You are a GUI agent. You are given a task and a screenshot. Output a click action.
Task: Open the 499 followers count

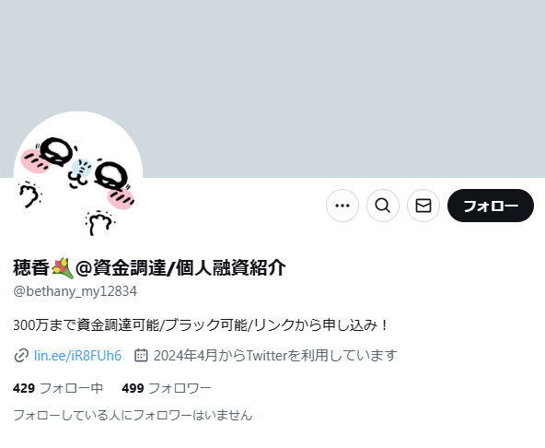(133, 388)
